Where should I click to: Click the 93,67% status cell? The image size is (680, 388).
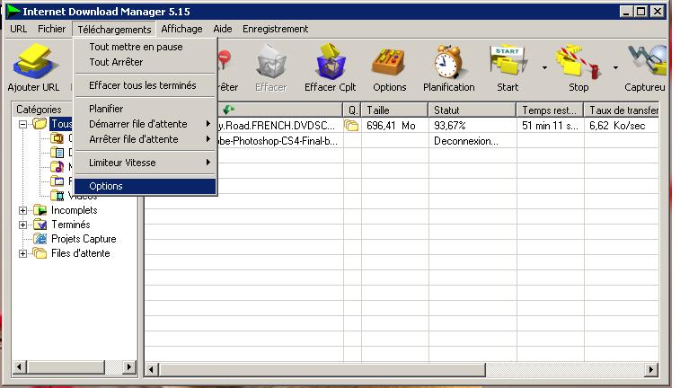tap(472, 126)
